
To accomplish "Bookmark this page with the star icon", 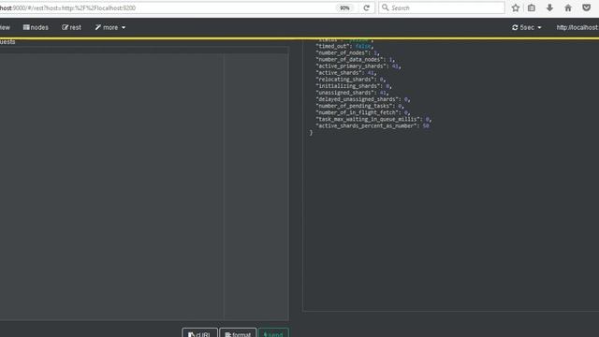I will point(516,7).
